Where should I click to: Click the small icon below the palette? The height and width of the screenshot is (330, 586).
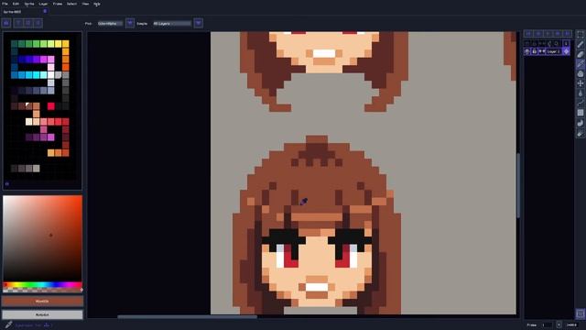tap(6, 183)
